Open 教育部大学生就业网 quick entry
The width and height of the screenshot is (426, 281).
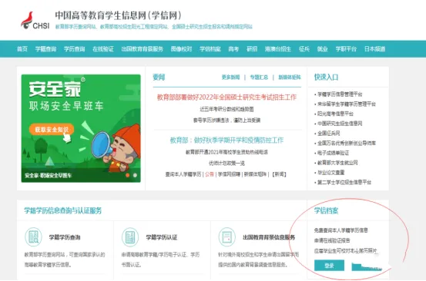(x=337, y=163)
